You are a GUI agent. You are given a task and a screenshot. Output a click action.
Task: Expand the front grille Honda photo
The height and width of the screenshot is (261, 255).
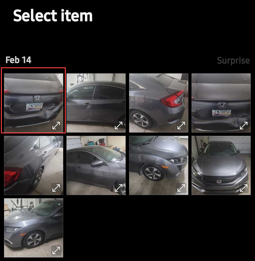(244, 188)
